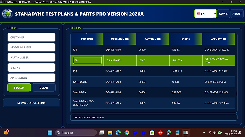Open the Windows Start menu
245x137 pixels.
point(50,133)
